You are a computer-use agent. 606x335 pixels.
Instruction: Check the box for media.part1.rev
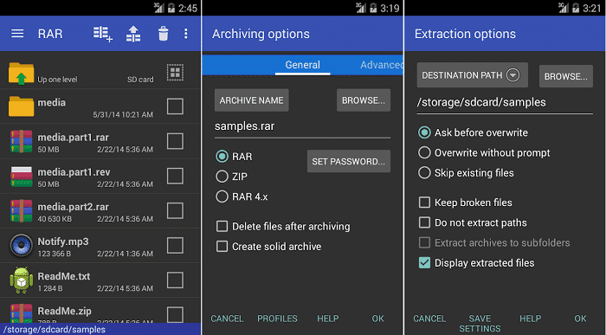[x=175, y=176]
